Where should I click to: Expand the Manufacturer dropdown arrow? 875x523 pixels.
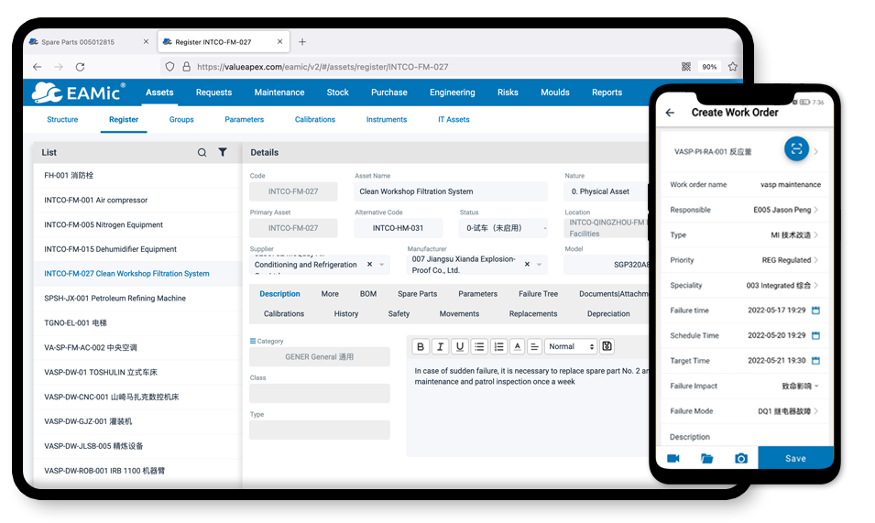pos(540,265)
